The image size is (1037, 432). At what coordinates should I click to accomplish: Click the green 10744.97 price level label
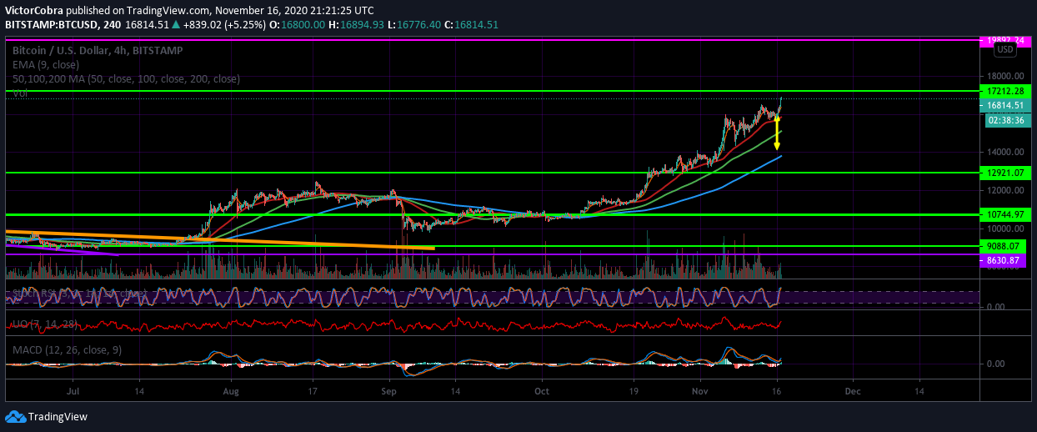point(1004,214)
